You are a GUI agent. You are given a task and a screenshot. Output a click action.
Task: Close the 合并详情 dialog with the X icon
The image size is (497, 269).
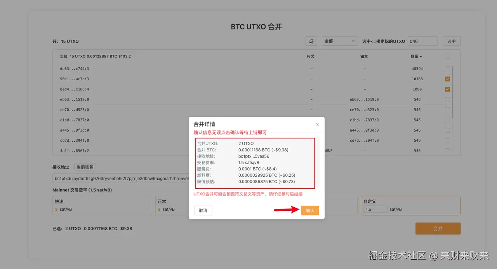[317, 124]
